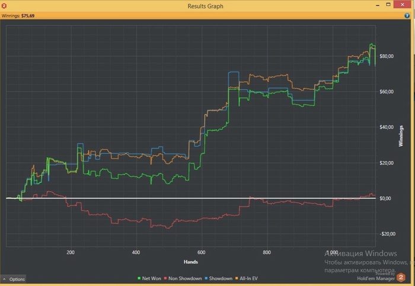The image size is (415, 286).
Task: Toggle the Non Showdown legend label
Action: [x=185, y=278]
